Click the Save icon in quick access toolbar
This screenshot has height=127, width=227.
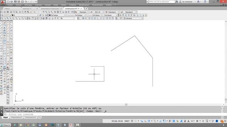click(x=15, y=1)
